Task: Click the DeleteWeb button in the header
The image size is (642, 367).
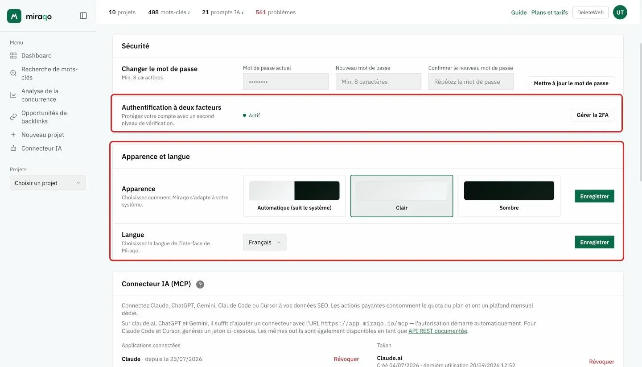Action: (x=590, y=12)
